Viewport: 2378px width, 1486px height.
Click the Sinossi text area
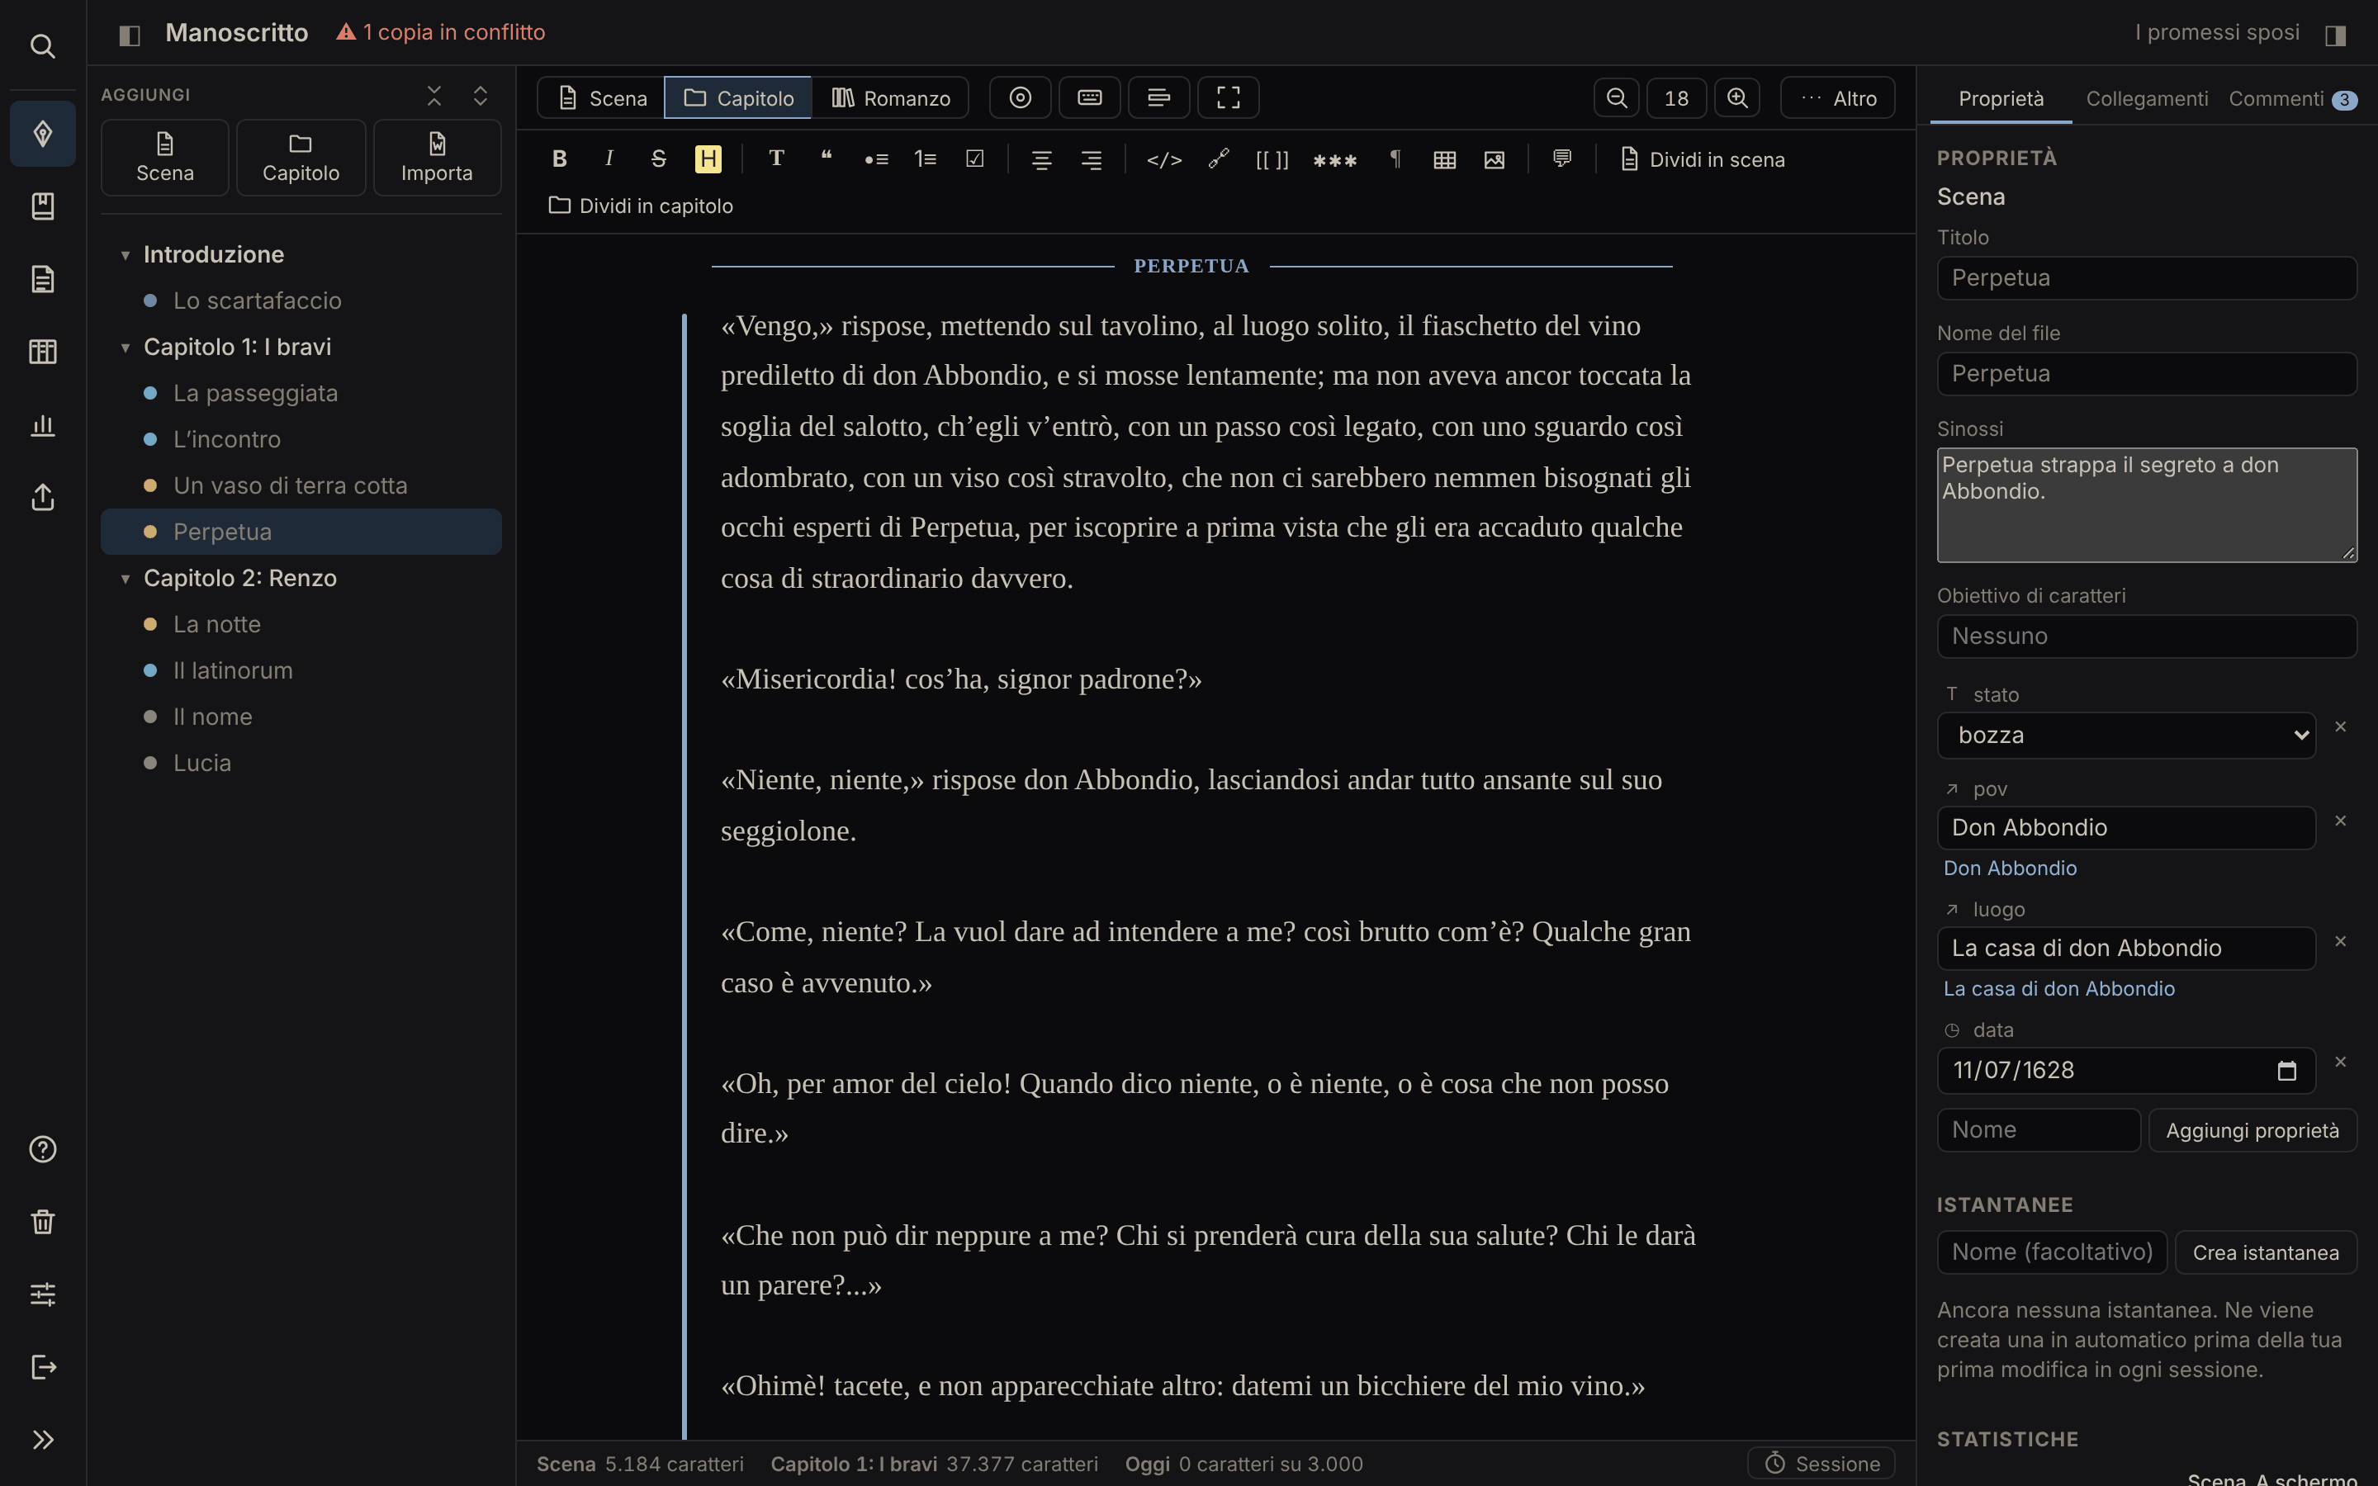[x=2146, y=505]
